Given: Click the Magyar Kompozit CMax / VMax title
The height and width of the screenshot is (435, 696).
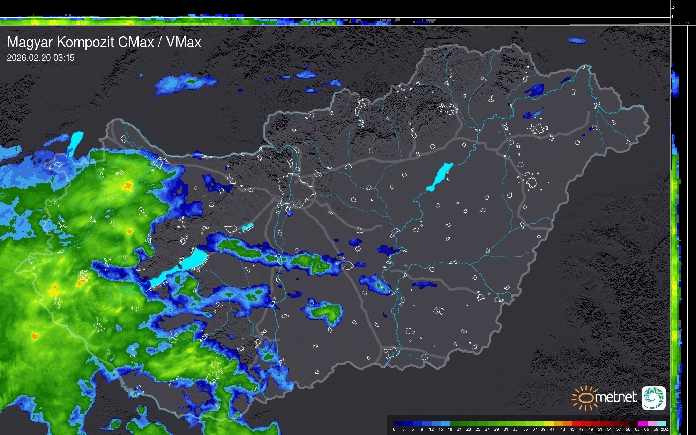Looking at the screenshot, I should tap(104, 42).
